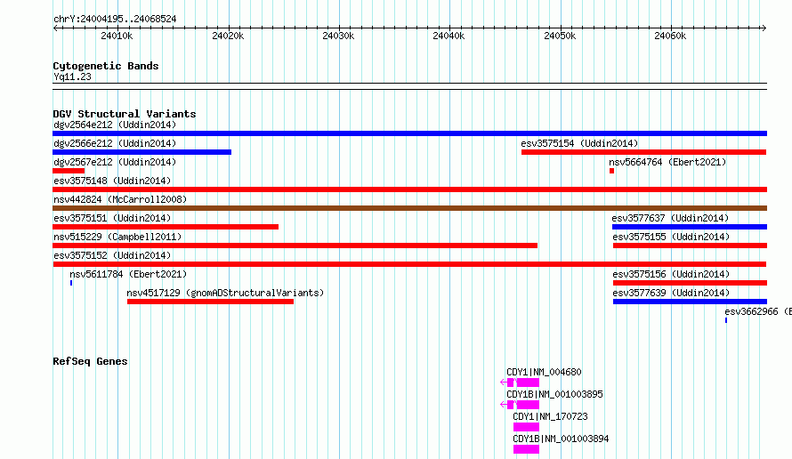Select the dgv2566e212 blue bar
Image resolution: width=792 pixels, height=459 pixels.
(x=141, y=152)
